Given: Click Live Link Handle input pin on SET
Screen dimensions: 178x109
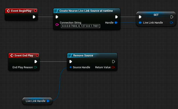Looking at the screenshot, I should (x=140, y=23).
